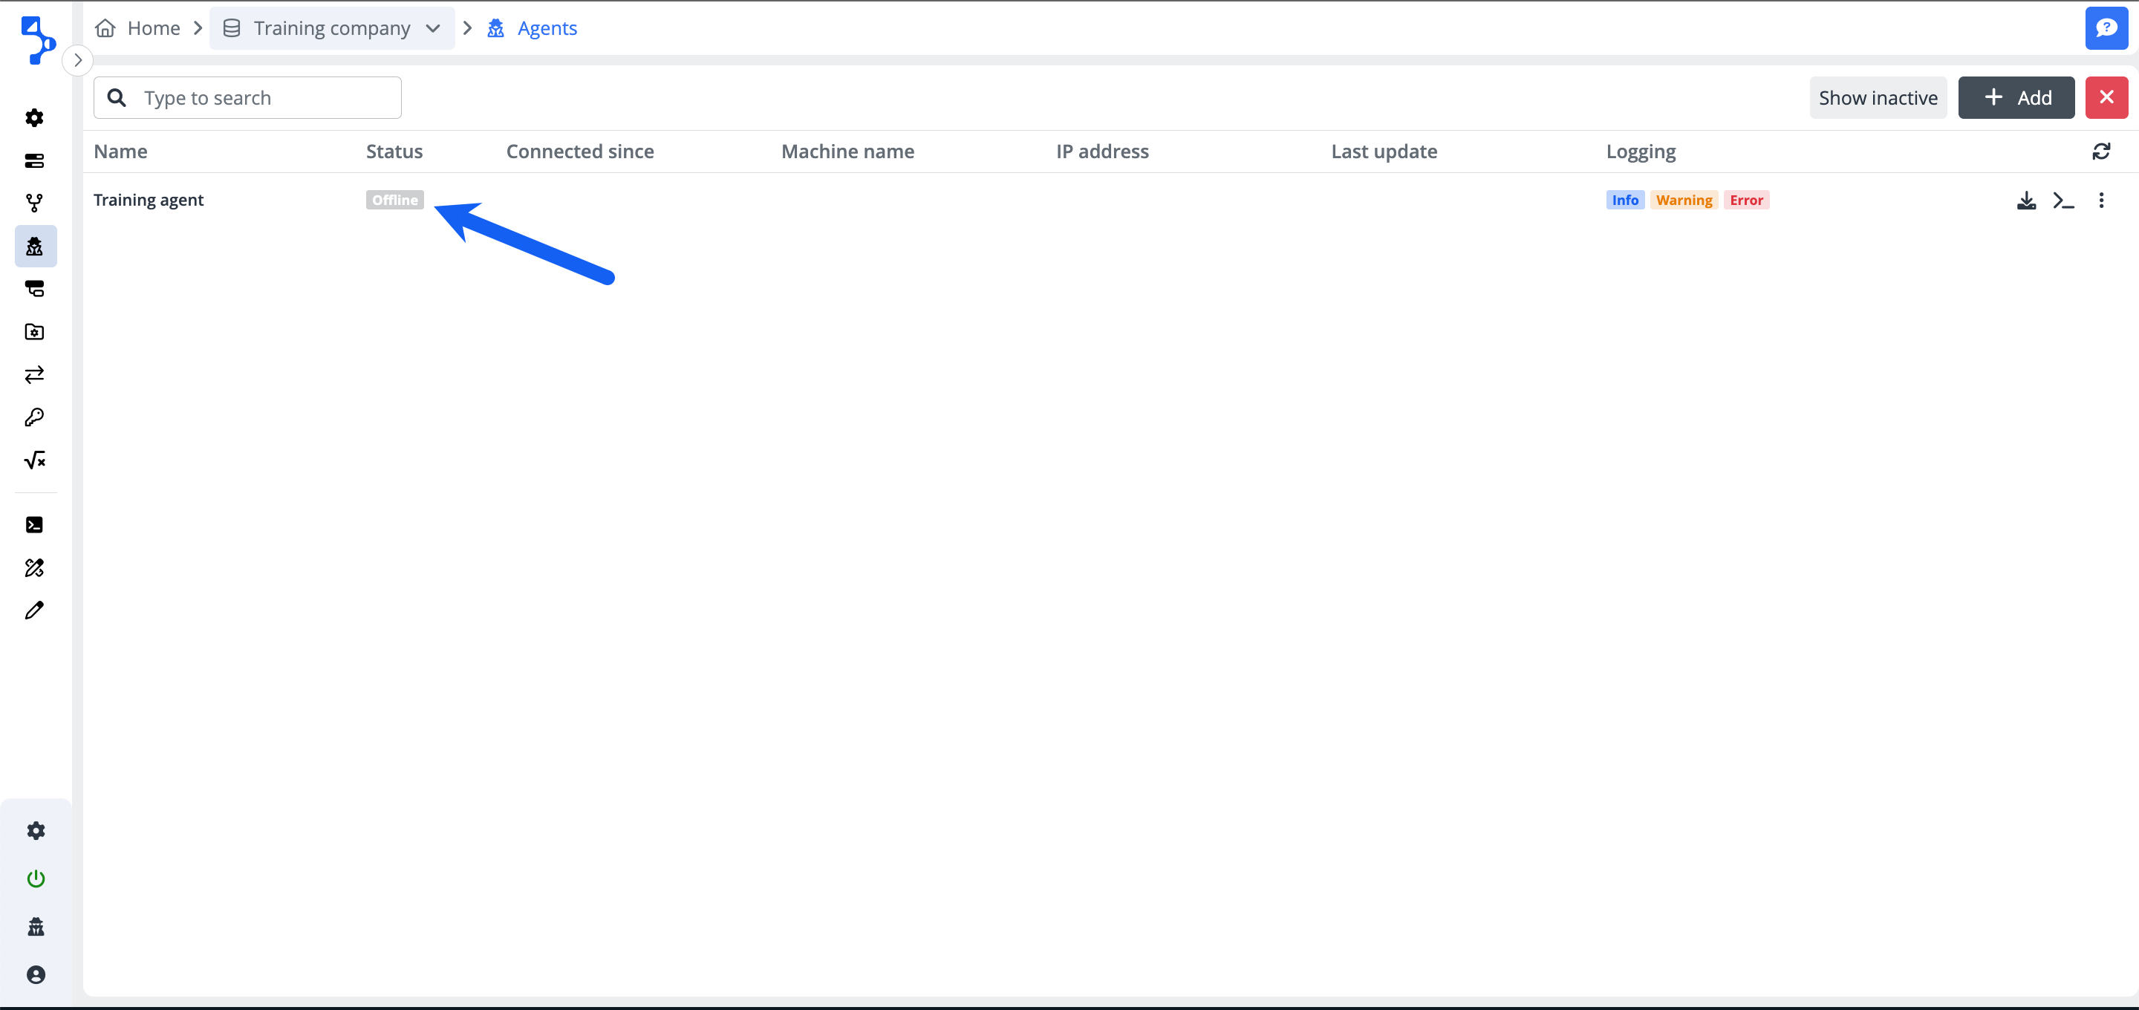The width and height of the screenshot is (2139, 1010).
Task: Toggle the Error logging level badge
Action: 1745,201
